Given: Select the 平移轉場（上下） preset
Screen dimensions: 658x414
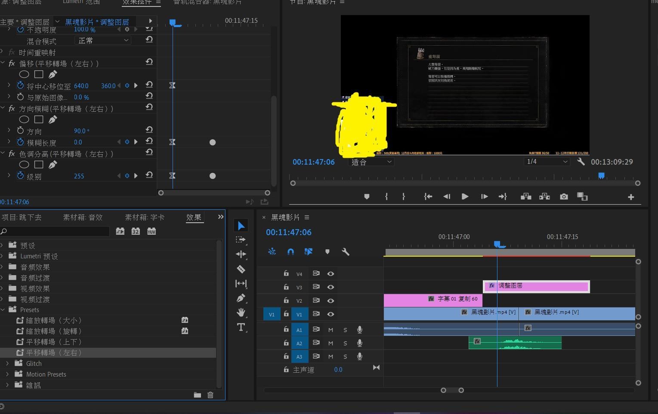Looking at the screenshot, I should pyautogui.click(x=54, y=342).
